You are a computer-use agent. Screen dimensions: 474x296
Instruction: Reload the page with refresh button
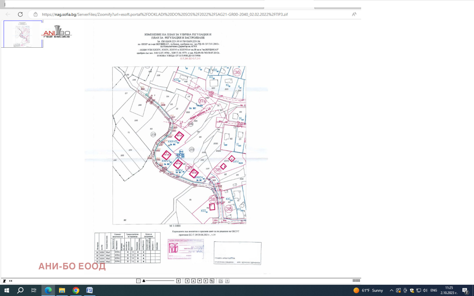(x=20, y=14)
